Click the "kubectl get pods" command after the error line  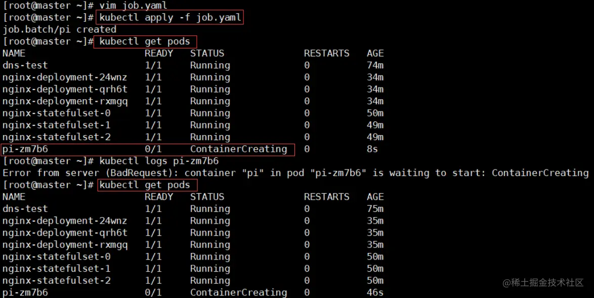pos(145,185)
